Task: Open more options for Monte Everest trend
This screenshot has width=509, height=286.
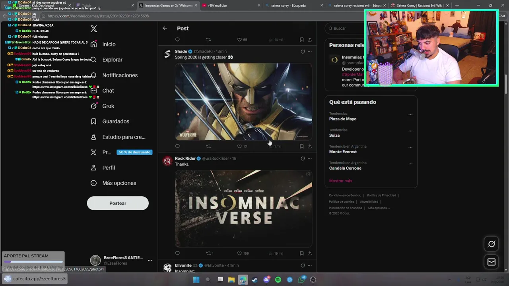Action: click(410, 147)
